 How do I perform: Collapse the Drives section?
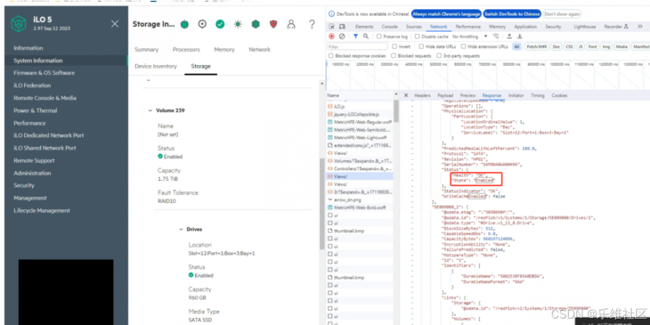(181, 229)
